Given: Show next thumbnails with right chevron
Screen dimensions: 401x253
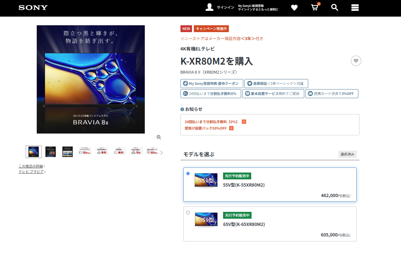Looking at the screenshot, I should click(161, 153).
